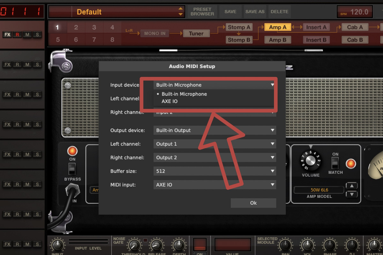Screen dimensions: 383x255
Task: Select the Insert A module
Action: tap(316, 27)
